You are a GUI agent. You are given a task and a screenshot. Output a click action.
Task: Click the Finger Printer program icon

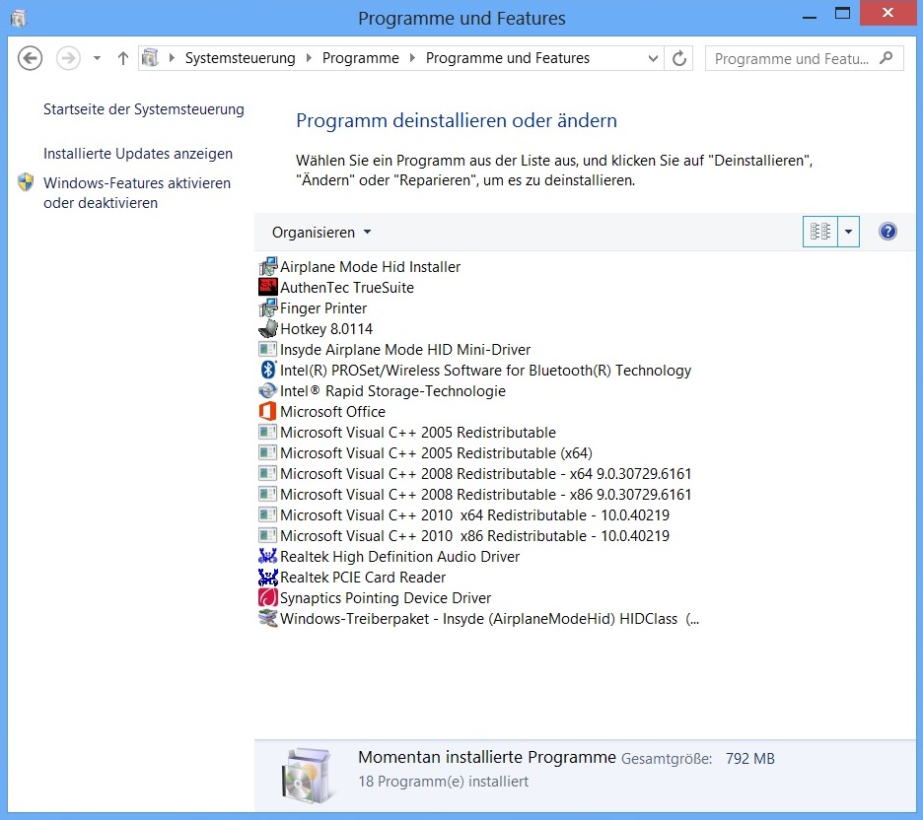[x=268, y=307]
